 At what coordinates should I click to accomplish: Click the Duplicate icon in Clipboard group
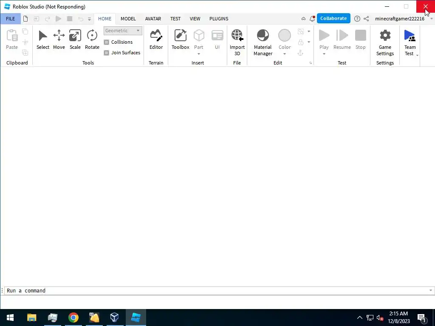(x=25, y=53)
